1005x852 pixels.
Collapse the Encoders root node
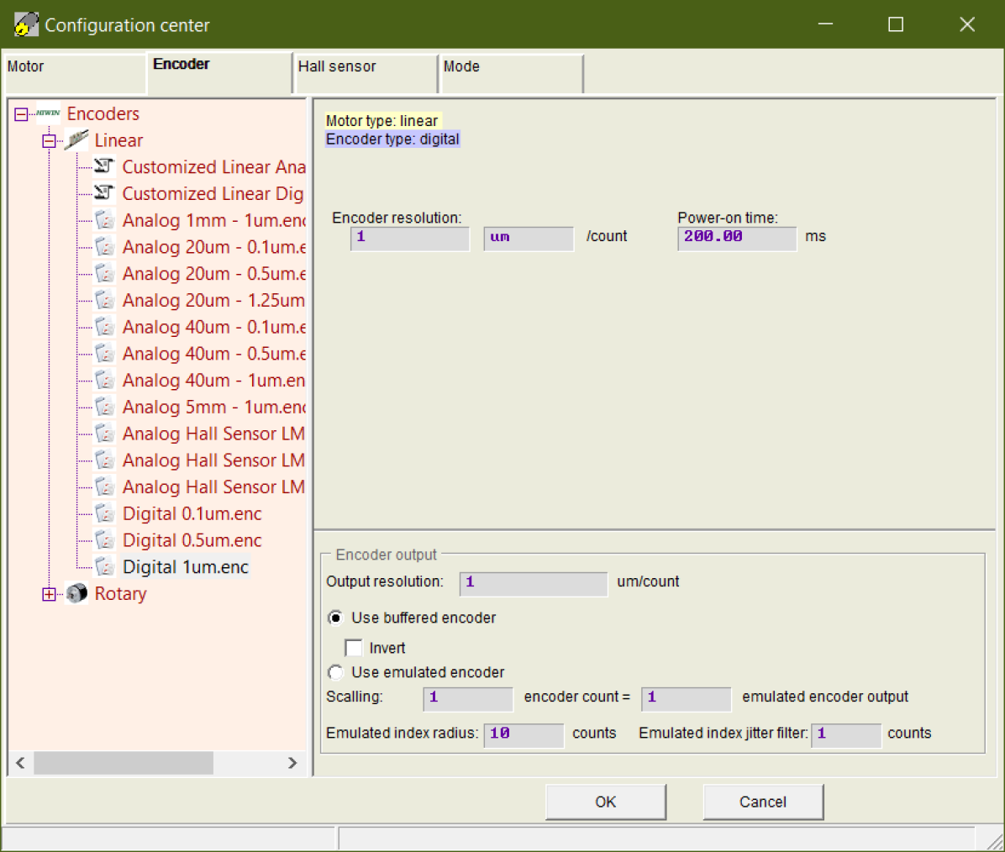21,114
